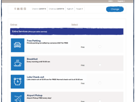Click the location pin icon
The width and height of the screenshot is (136, 102).
tap(15, 9)
